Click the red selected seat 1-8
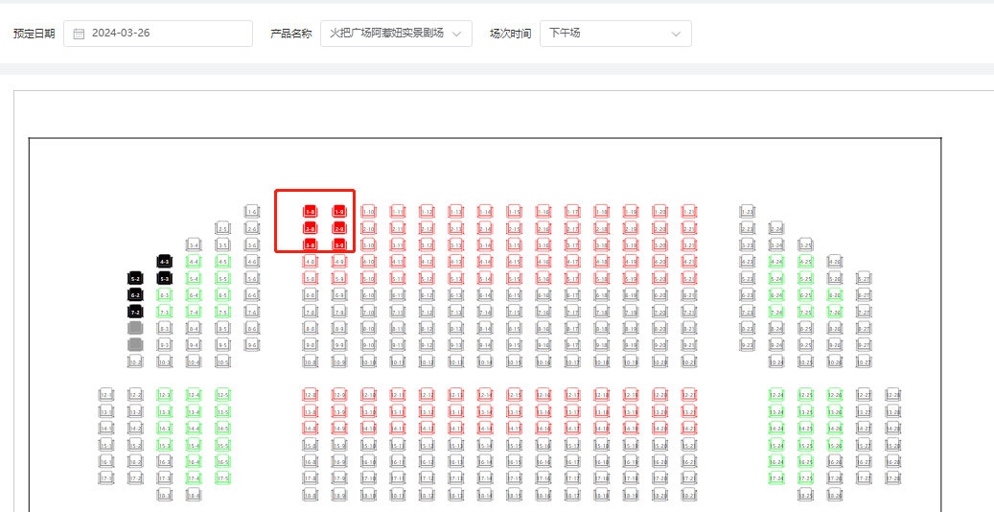Screen dimensions: 994x512 tap(310, 211)
